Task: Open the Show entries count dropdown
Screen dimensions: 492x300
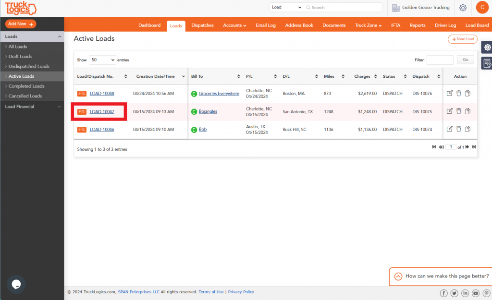Action: point(103,60)
